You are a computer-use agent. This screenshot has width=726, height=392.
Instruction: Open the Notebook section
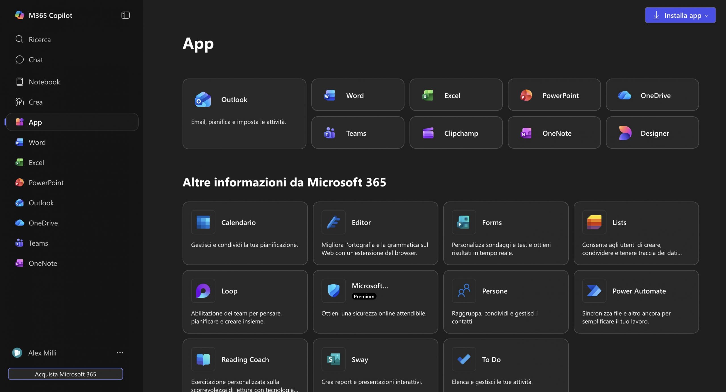pyautogui.click(x=44, y=82)
